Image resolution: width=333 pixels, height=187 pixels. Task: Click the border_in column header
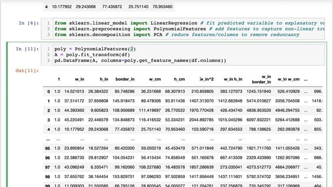coord(125,79)
